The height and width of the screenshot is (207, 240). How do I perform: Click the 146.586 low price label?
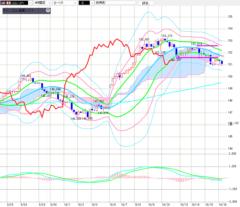tap(76, 118)
